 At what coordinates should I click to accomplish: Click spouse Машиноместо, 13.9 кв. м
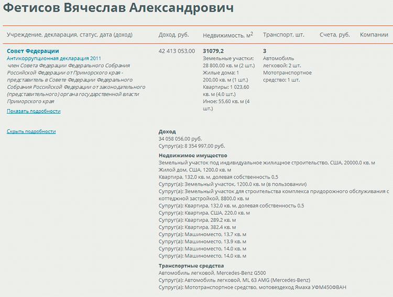click(202, 241)
